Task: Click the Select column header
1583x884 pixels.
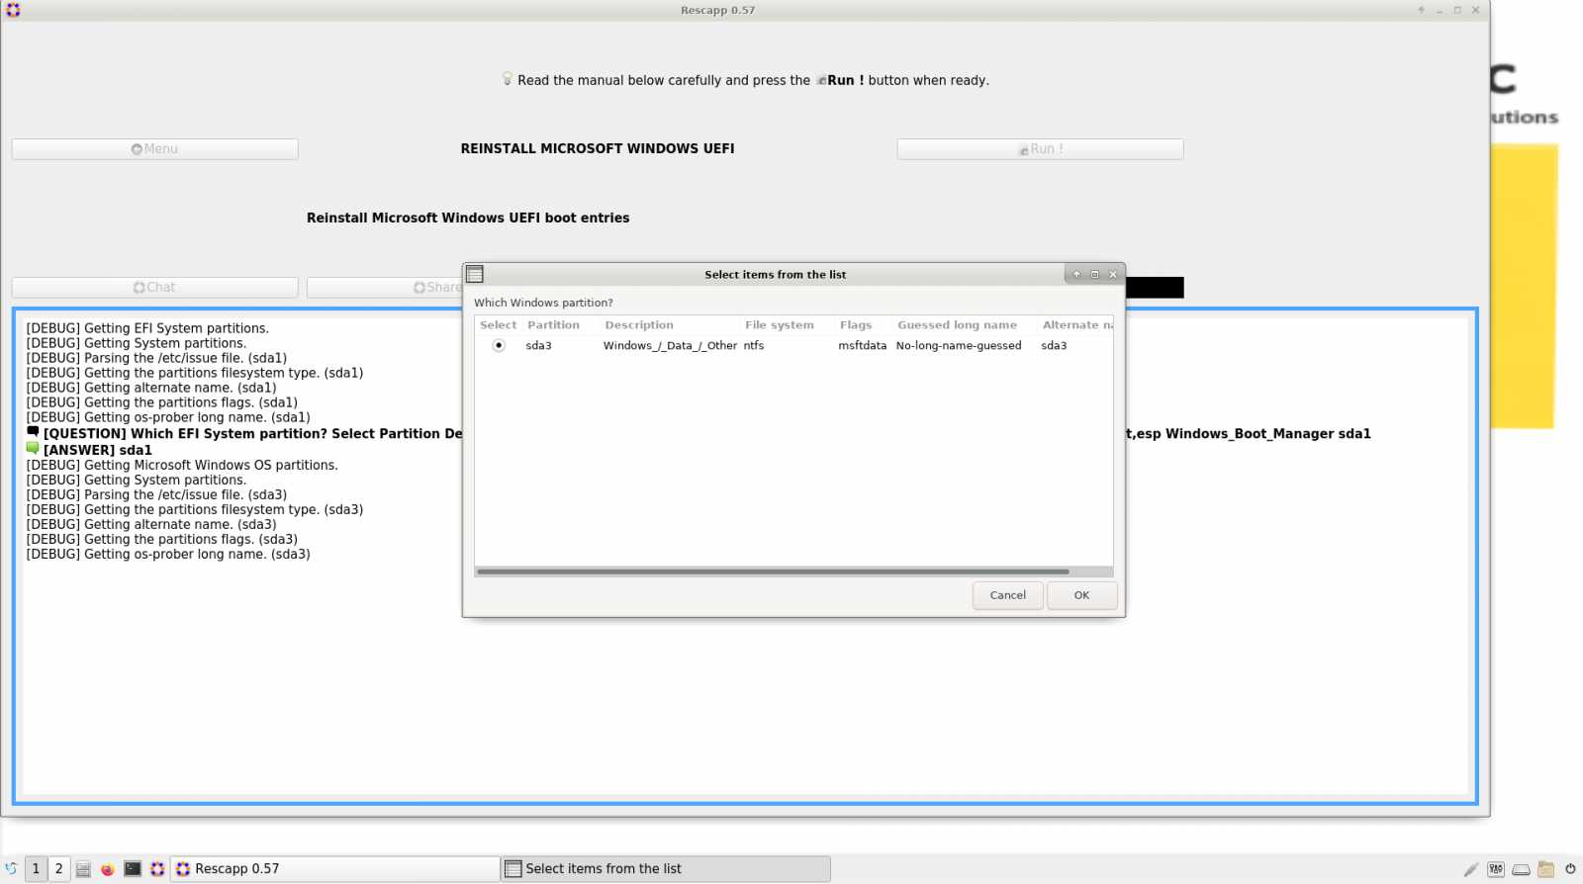Action: (499, 325)
